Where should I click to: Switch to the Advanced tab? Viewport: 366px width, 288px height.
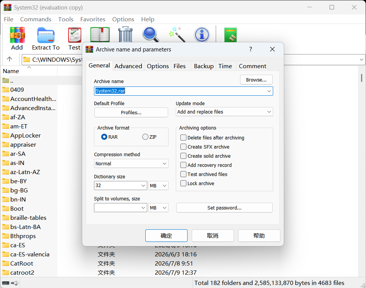click(128, 66)
